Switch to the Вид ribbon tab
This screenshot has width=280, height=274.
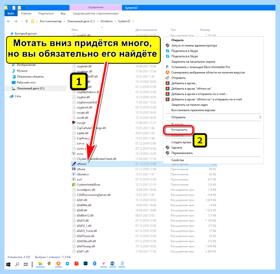pos(63,14)
